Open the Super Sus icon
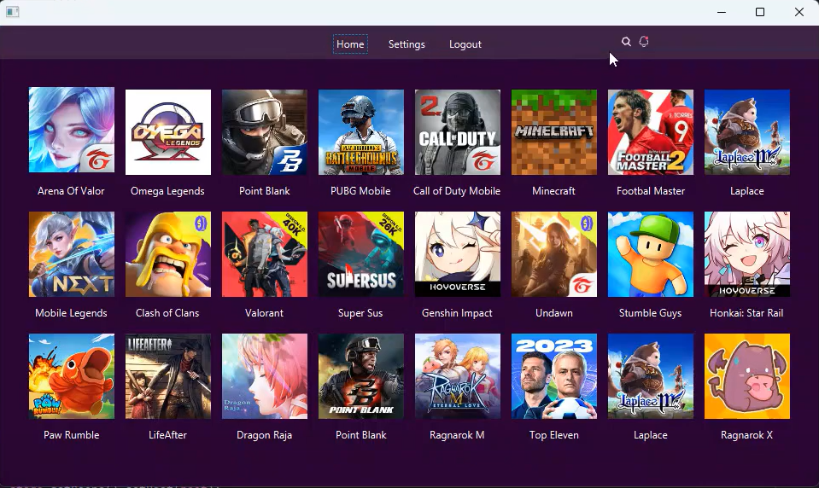The image size is (819, 488). click(361, 254)
